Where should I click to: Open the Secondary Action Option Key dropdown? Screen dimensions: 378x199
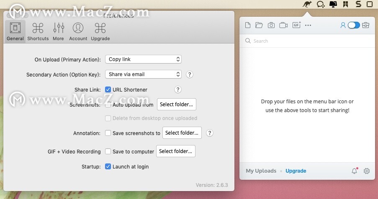tap(143, 74)
